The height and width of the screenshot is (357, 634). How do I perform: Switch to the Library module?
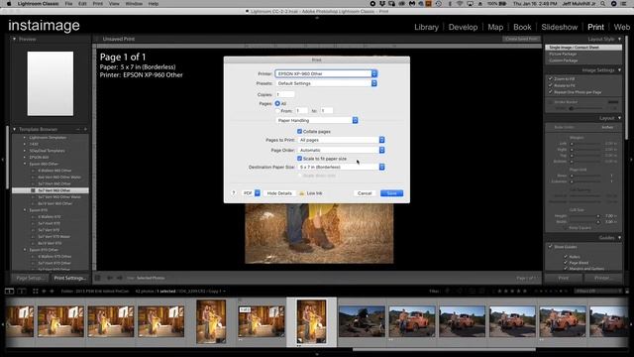click(x=426, y=27)
